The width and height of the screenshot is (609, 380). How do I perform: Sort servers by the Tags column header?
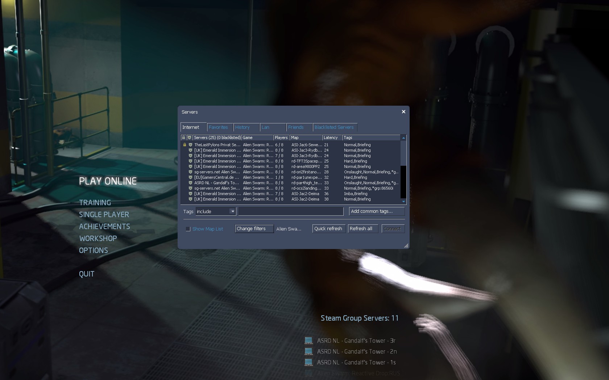pos(371,138)
